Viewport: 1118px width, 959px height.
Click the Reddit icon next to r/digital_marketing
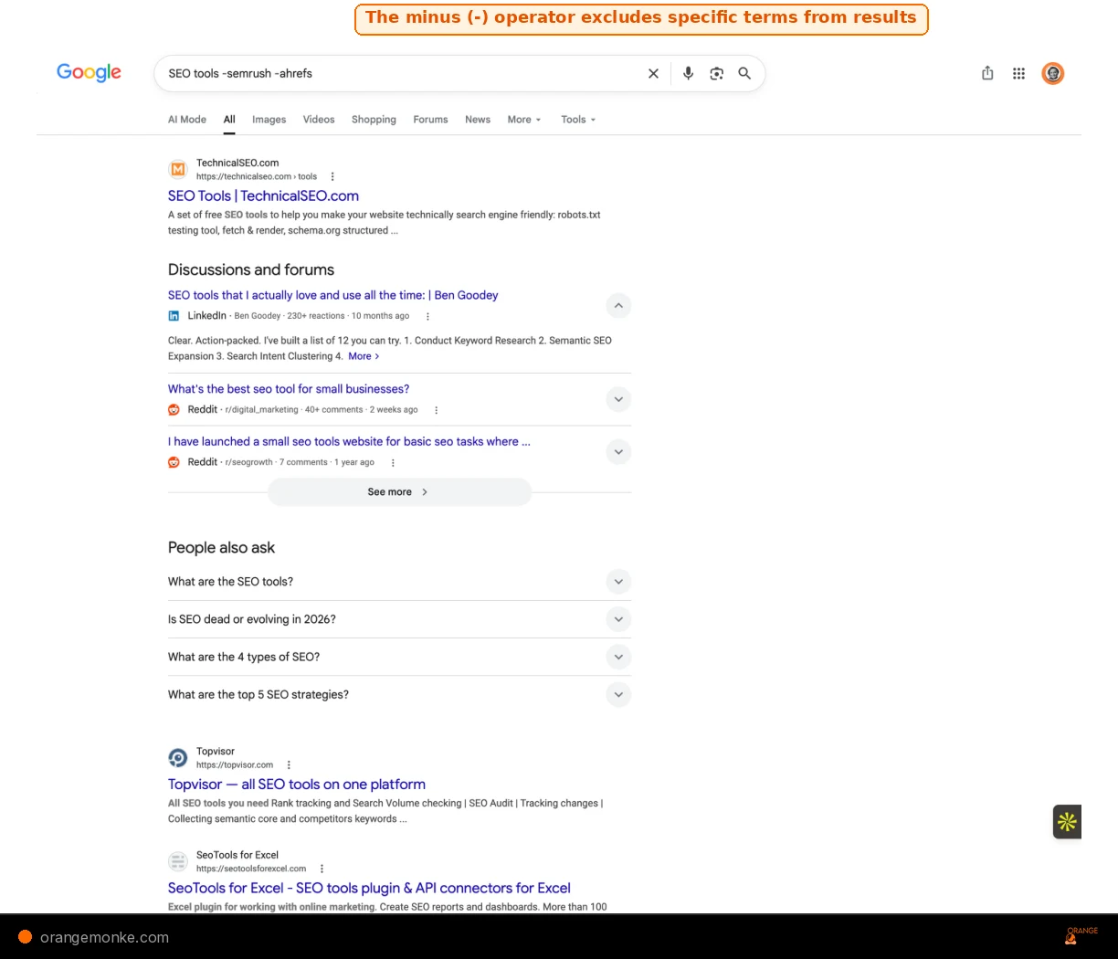(x=174, y=410)
